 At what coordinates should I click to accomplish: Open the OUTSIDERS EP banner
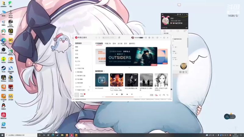(x=131, y=57)
